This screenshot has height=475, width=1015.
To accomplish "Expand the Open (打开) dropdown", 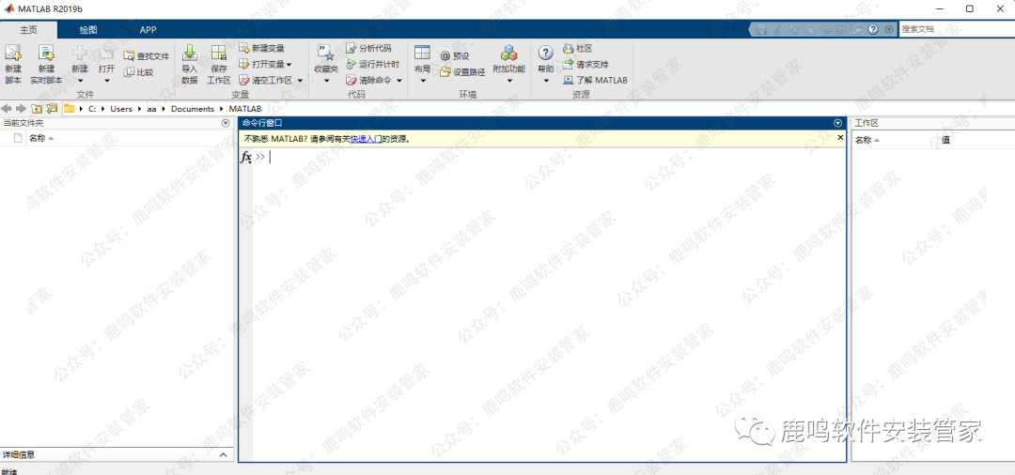I will (x=107, y=81).
